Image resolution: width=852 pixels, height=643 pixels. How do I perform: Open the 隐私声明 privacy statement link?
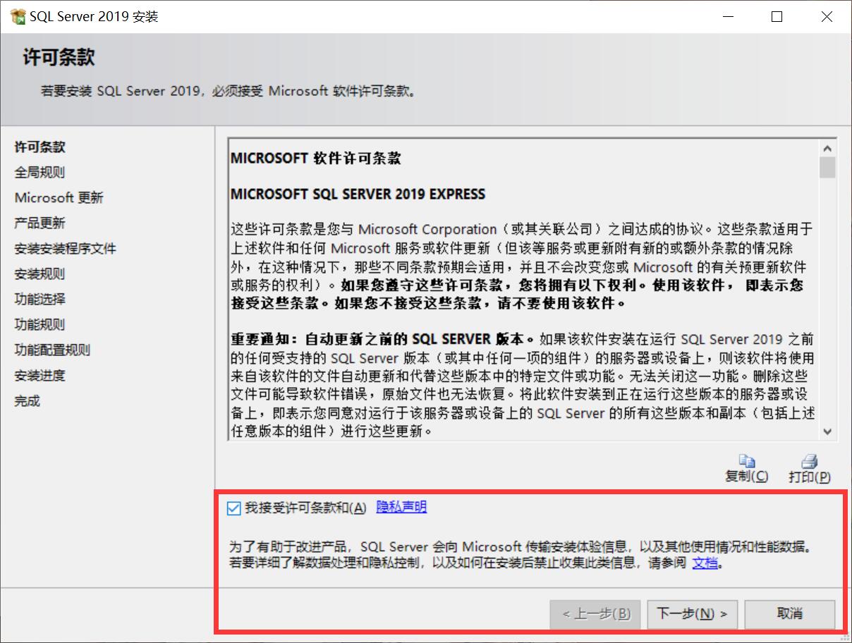[401, 507]
